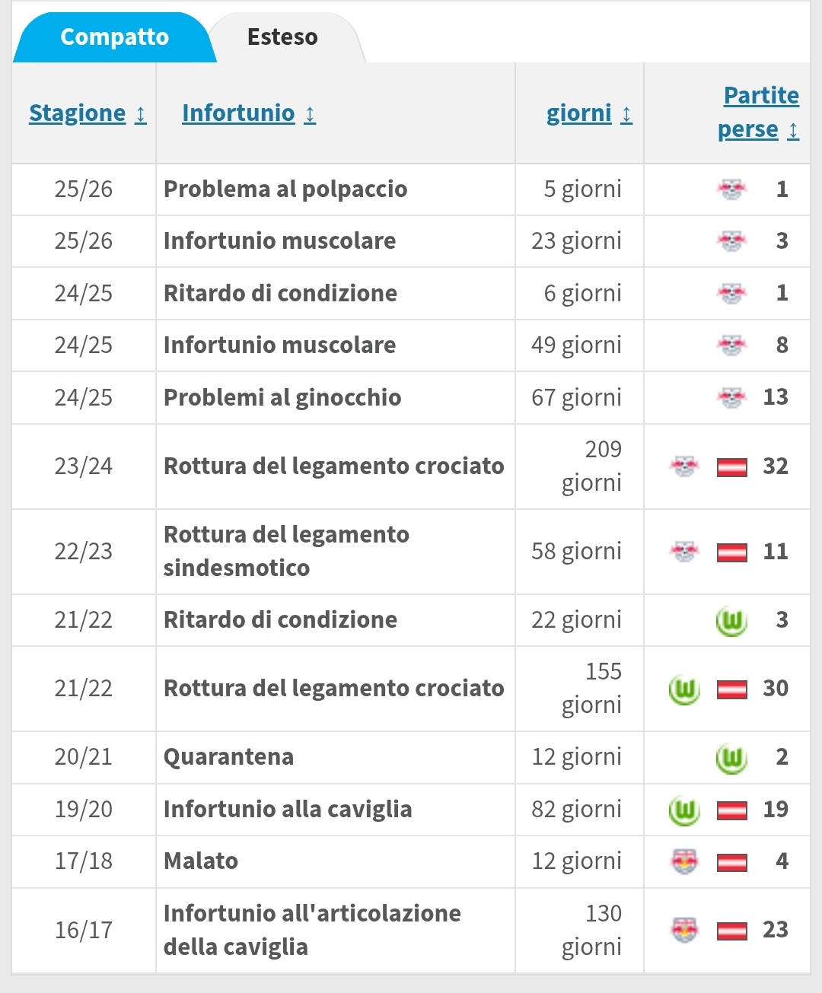Click RB Leipzig logo in 23 giorni row
Viewport: 822px width, 993px height.
[731, 241]
